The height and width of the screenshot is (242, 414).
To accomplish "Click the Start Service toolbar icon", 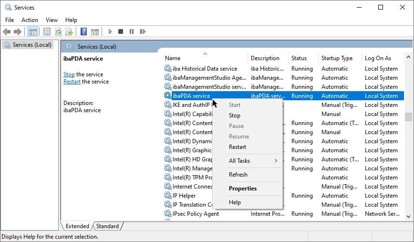I will [x=110, y=32].
